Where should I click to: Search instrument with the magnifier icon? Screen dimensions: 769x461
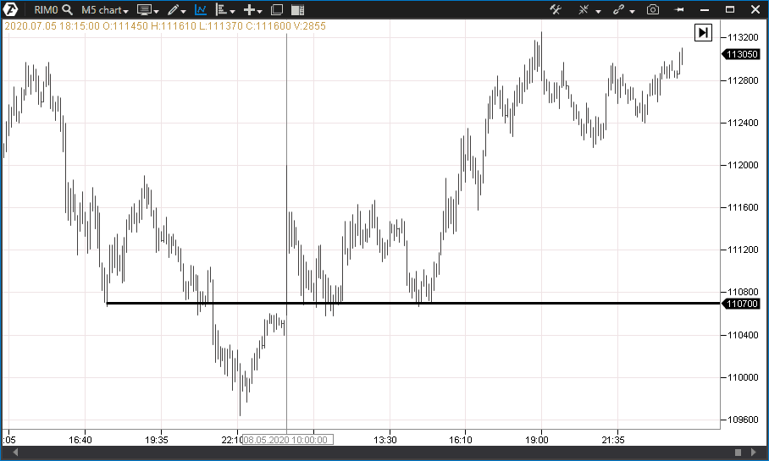pos(67,10)
